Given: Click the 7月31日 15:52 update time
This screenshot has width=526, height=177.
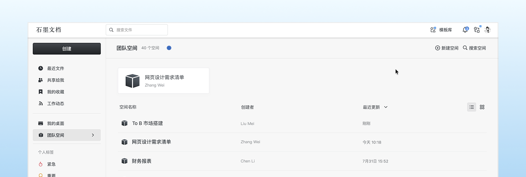Looking at the screenshot, I should [375, 162].
